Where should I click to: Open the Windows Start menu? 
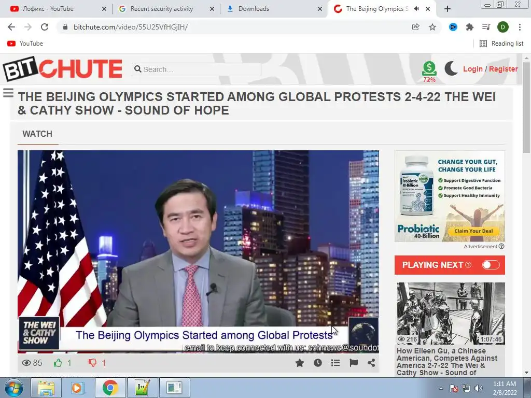point(14,388)
